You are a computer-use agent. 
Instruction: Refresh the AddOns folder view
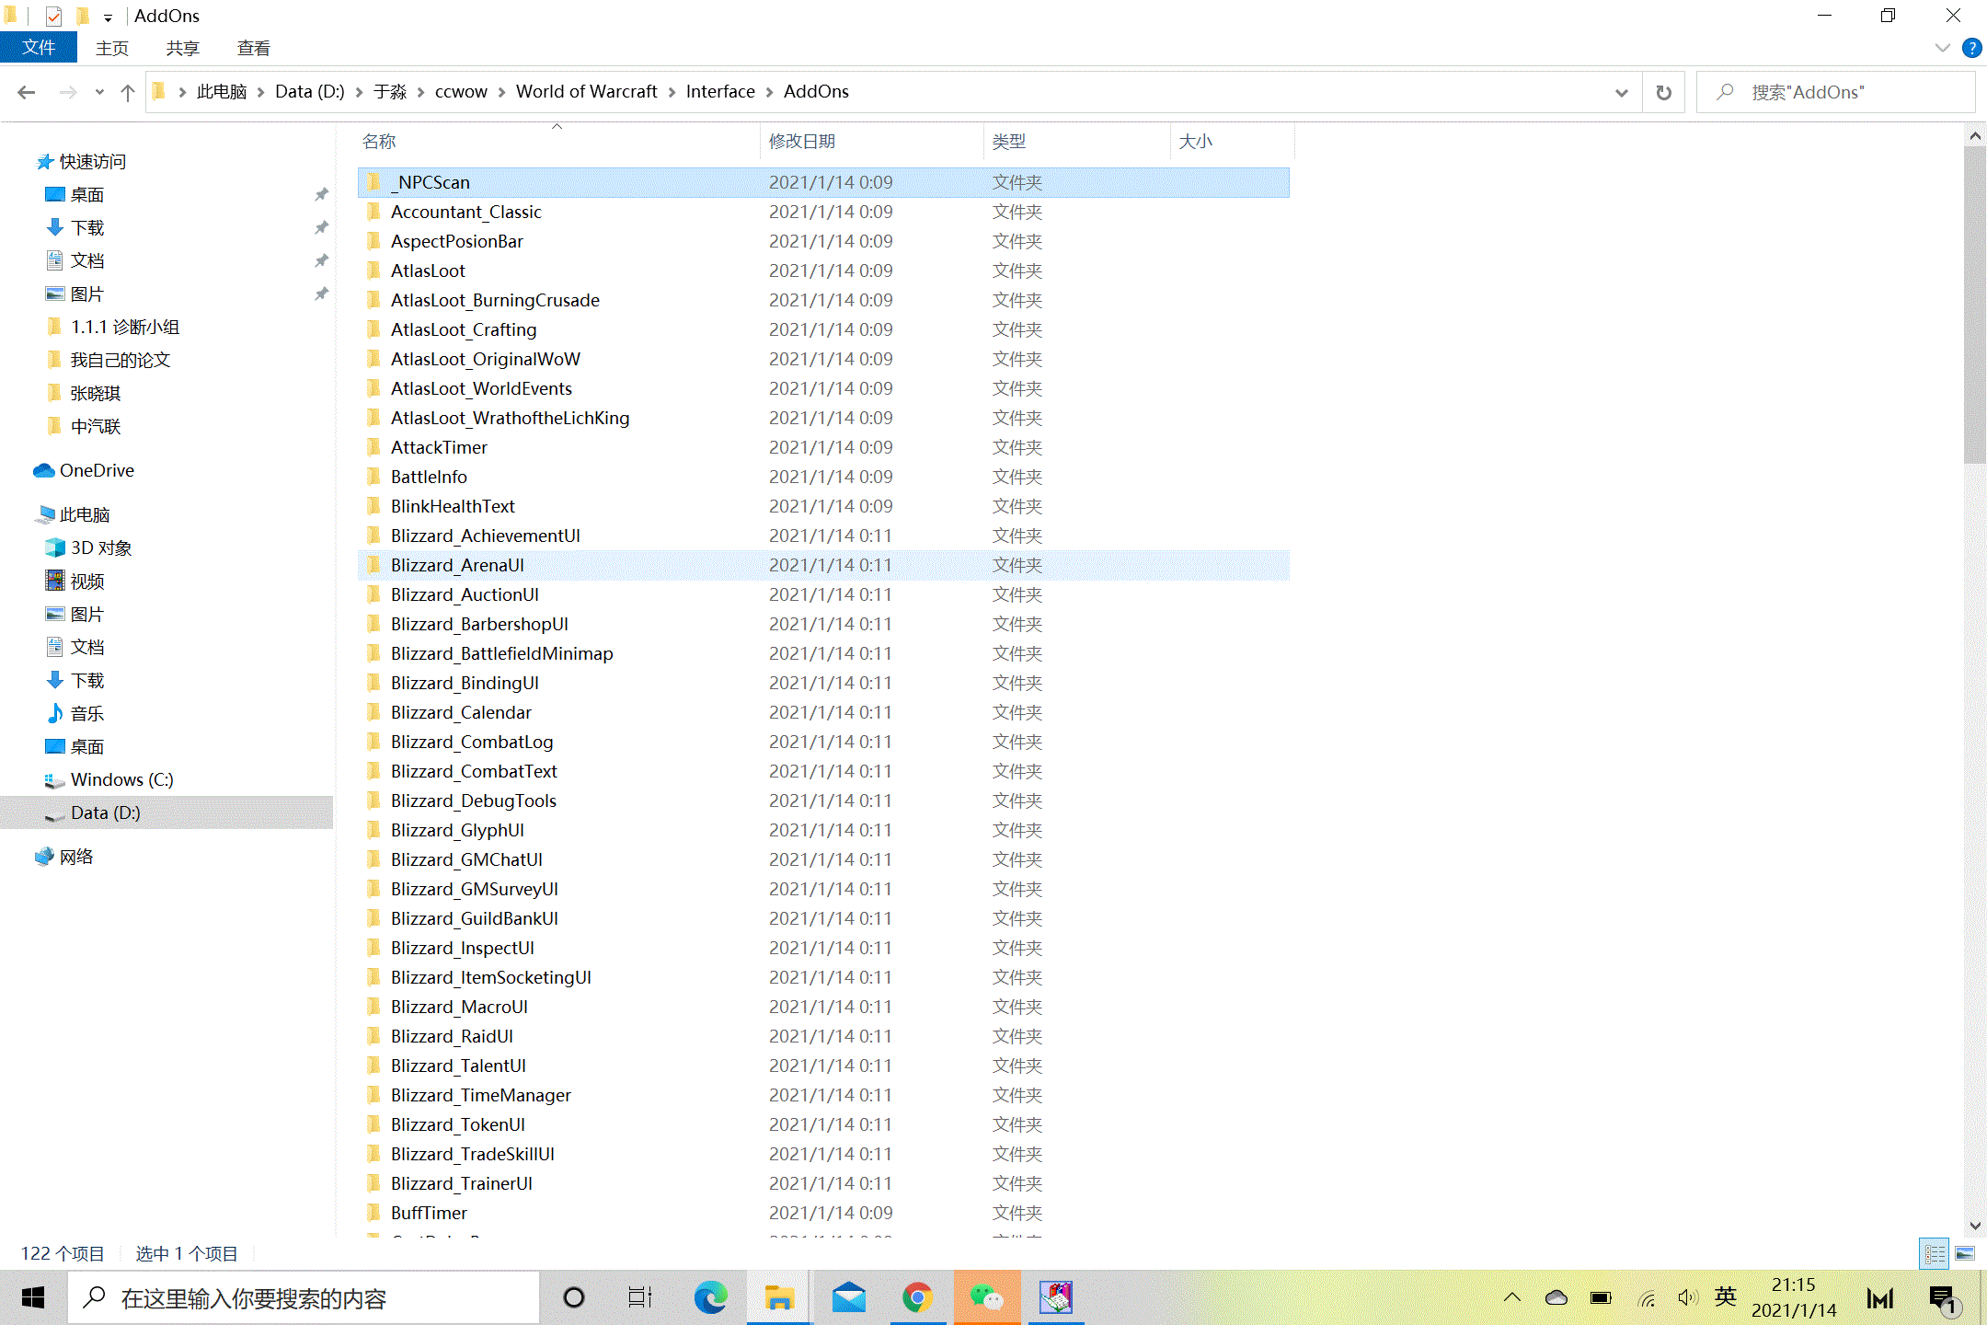(x=1663, y=92)
